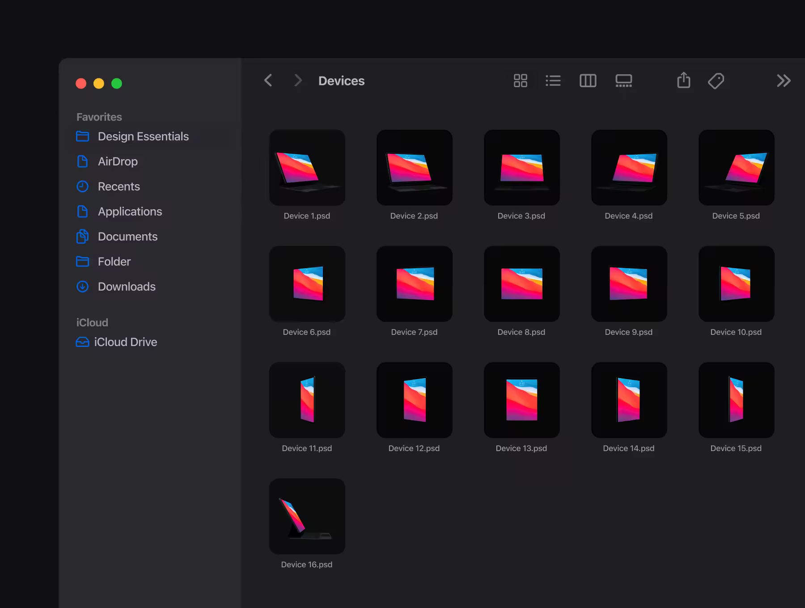This screenshot has height=608, width=805.
Task: Click the Design Essentials folder icon
Action: (x=82, y=136)
